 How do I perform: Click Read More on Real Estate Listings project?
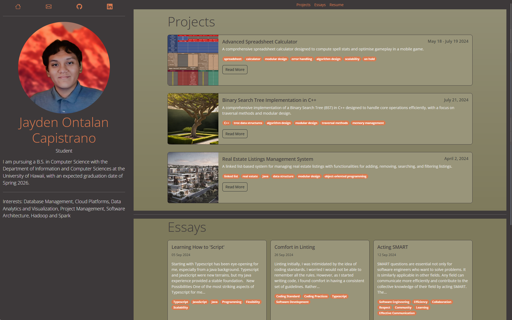[234, 187]
